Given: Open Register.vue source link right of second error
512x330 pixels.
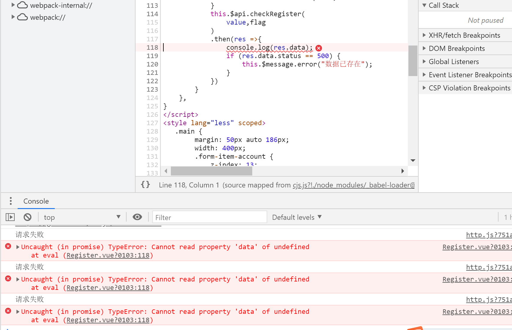Looking at the screenshot, I should click(x=477, y=279).
